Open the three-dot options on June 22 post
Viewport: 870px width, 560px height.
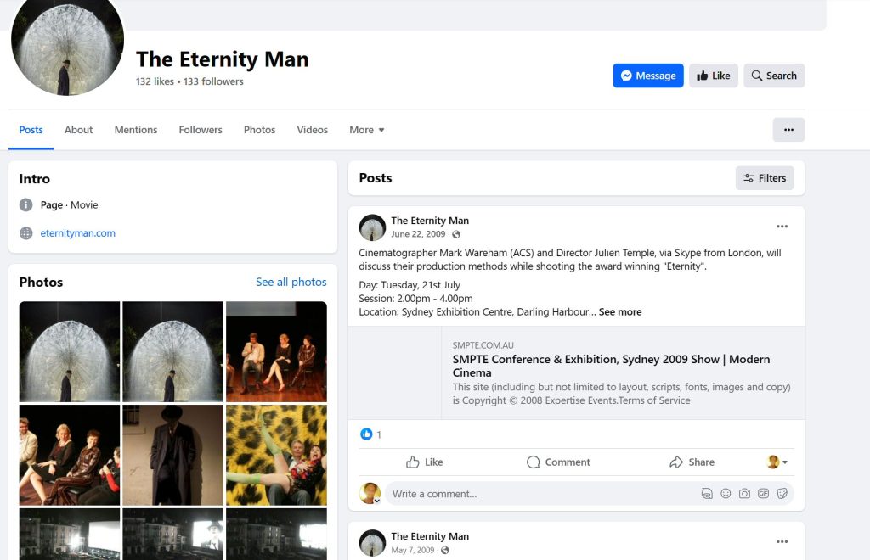point(782,227)
